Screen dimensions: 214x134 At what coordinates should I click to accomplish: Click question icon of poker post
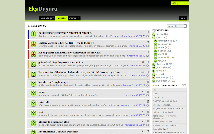click(x=33, y=93)
